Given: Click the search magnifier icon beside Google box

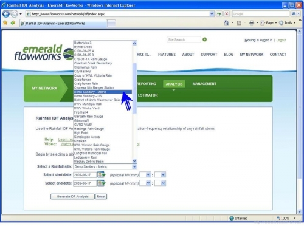Looking at the screenshot, I should [293, 14].
